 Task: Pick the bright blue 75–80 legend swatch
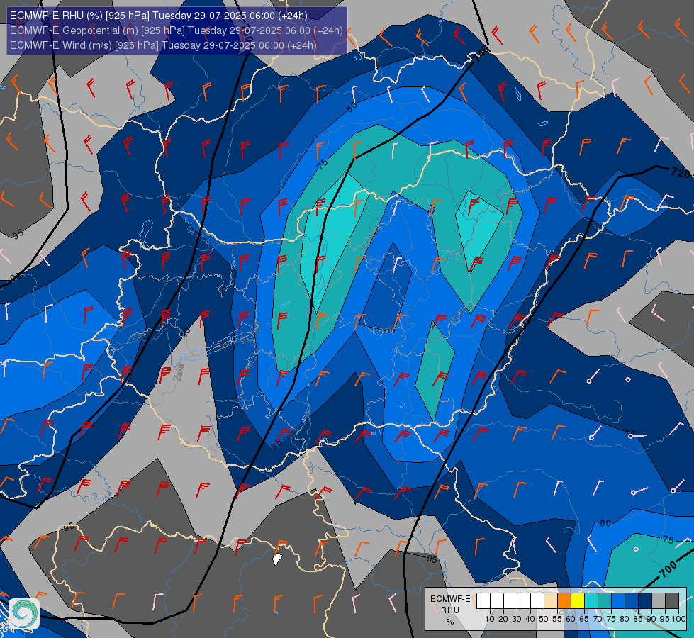click(618, 600)
